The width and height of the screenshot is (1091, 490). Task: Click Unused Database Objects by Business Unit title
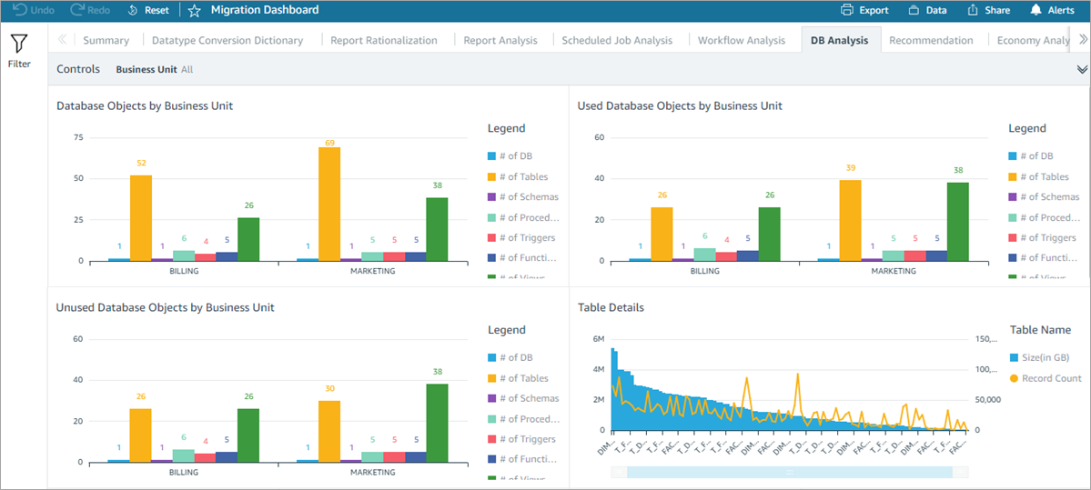tap(165, 307)
